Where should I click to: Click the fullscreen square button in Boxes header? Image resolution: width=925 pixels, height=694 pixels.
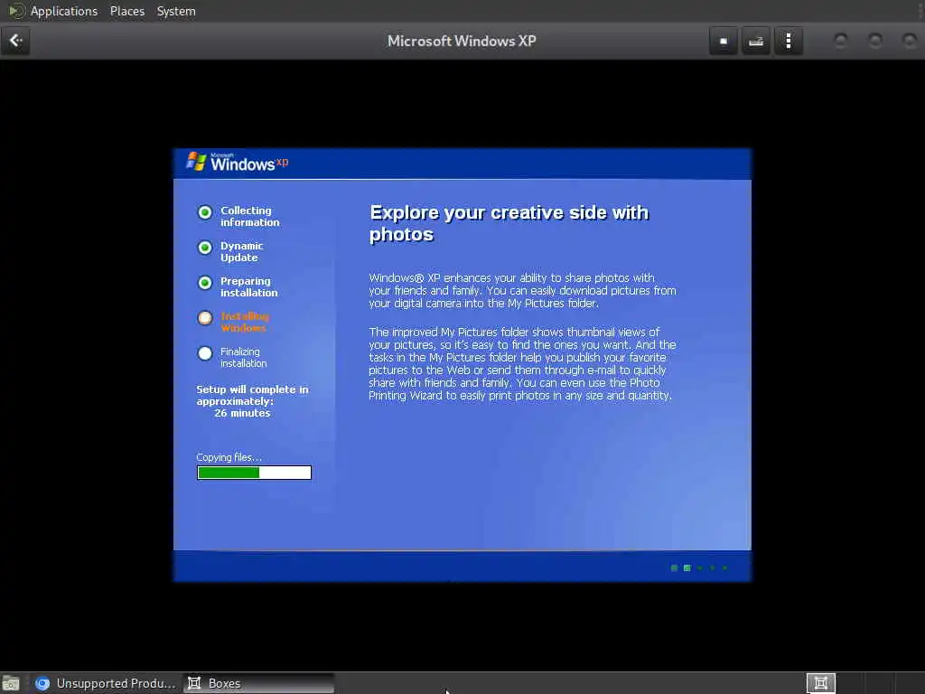coord(724,42)
